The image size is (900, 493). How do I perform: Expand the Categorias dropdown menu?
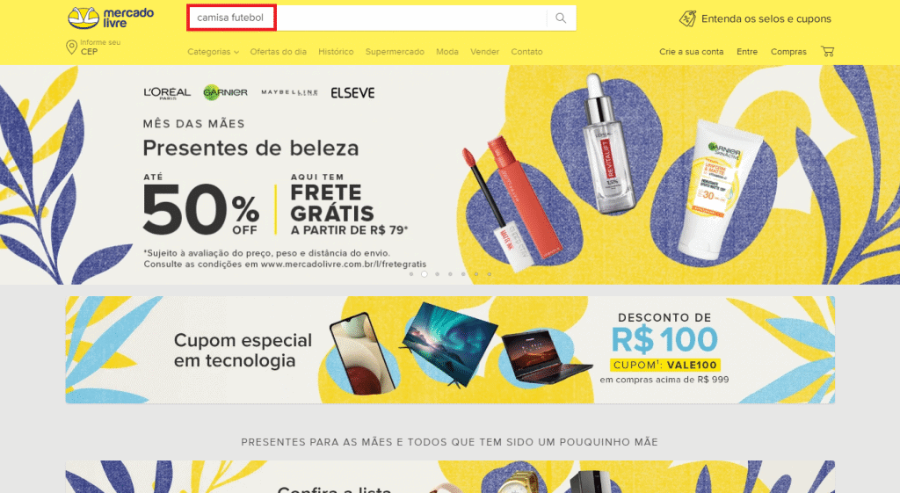point(213,52)
